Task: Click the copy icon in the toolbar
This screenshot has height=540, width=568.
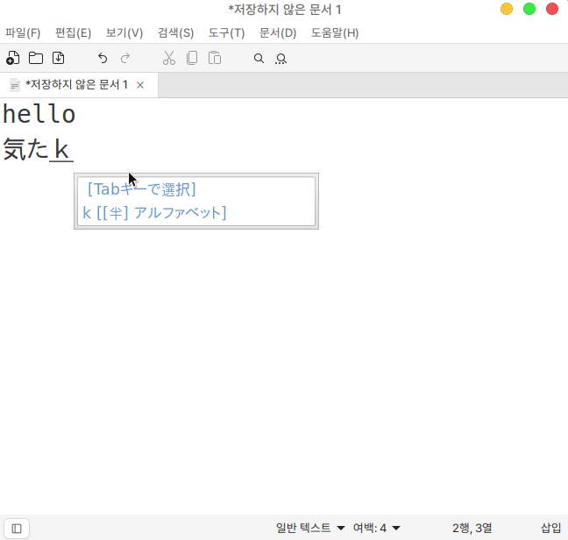Action: 192,59
